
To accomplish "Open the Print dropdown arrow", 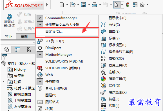I will click(100, 5).
